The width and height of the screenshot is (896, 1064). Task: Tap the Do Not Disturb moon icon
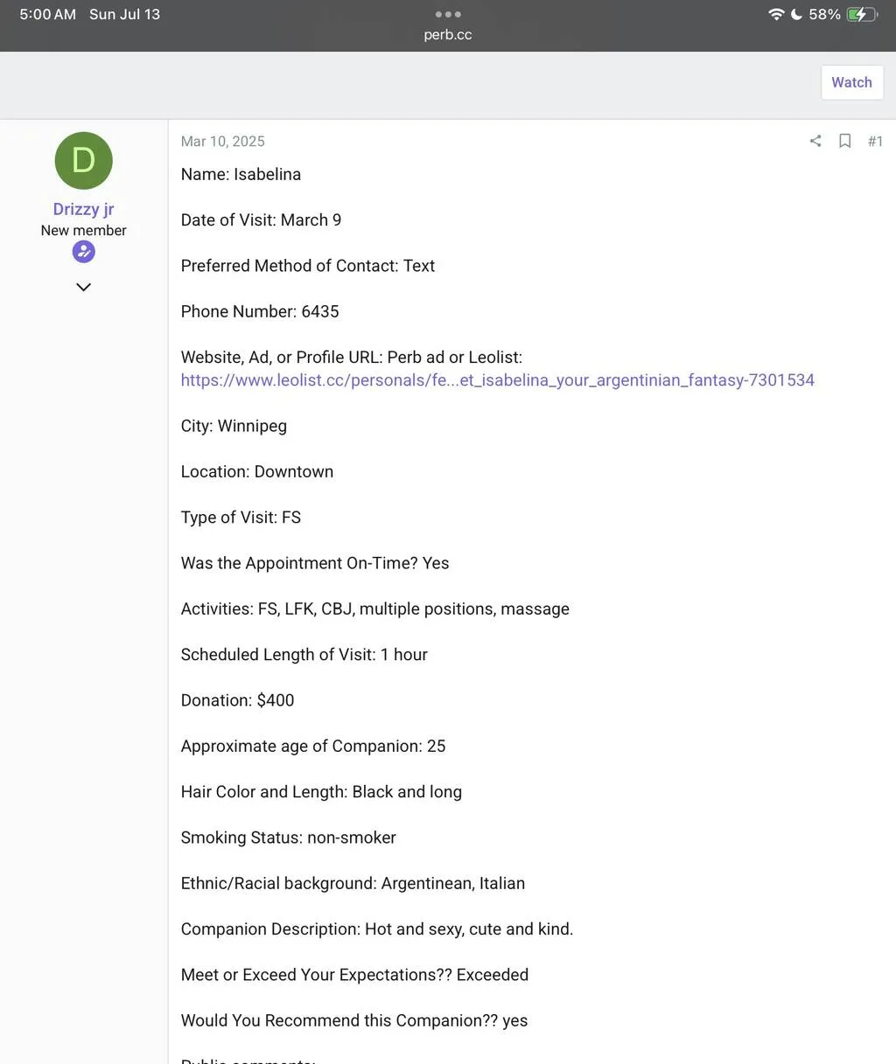(796, 14)
